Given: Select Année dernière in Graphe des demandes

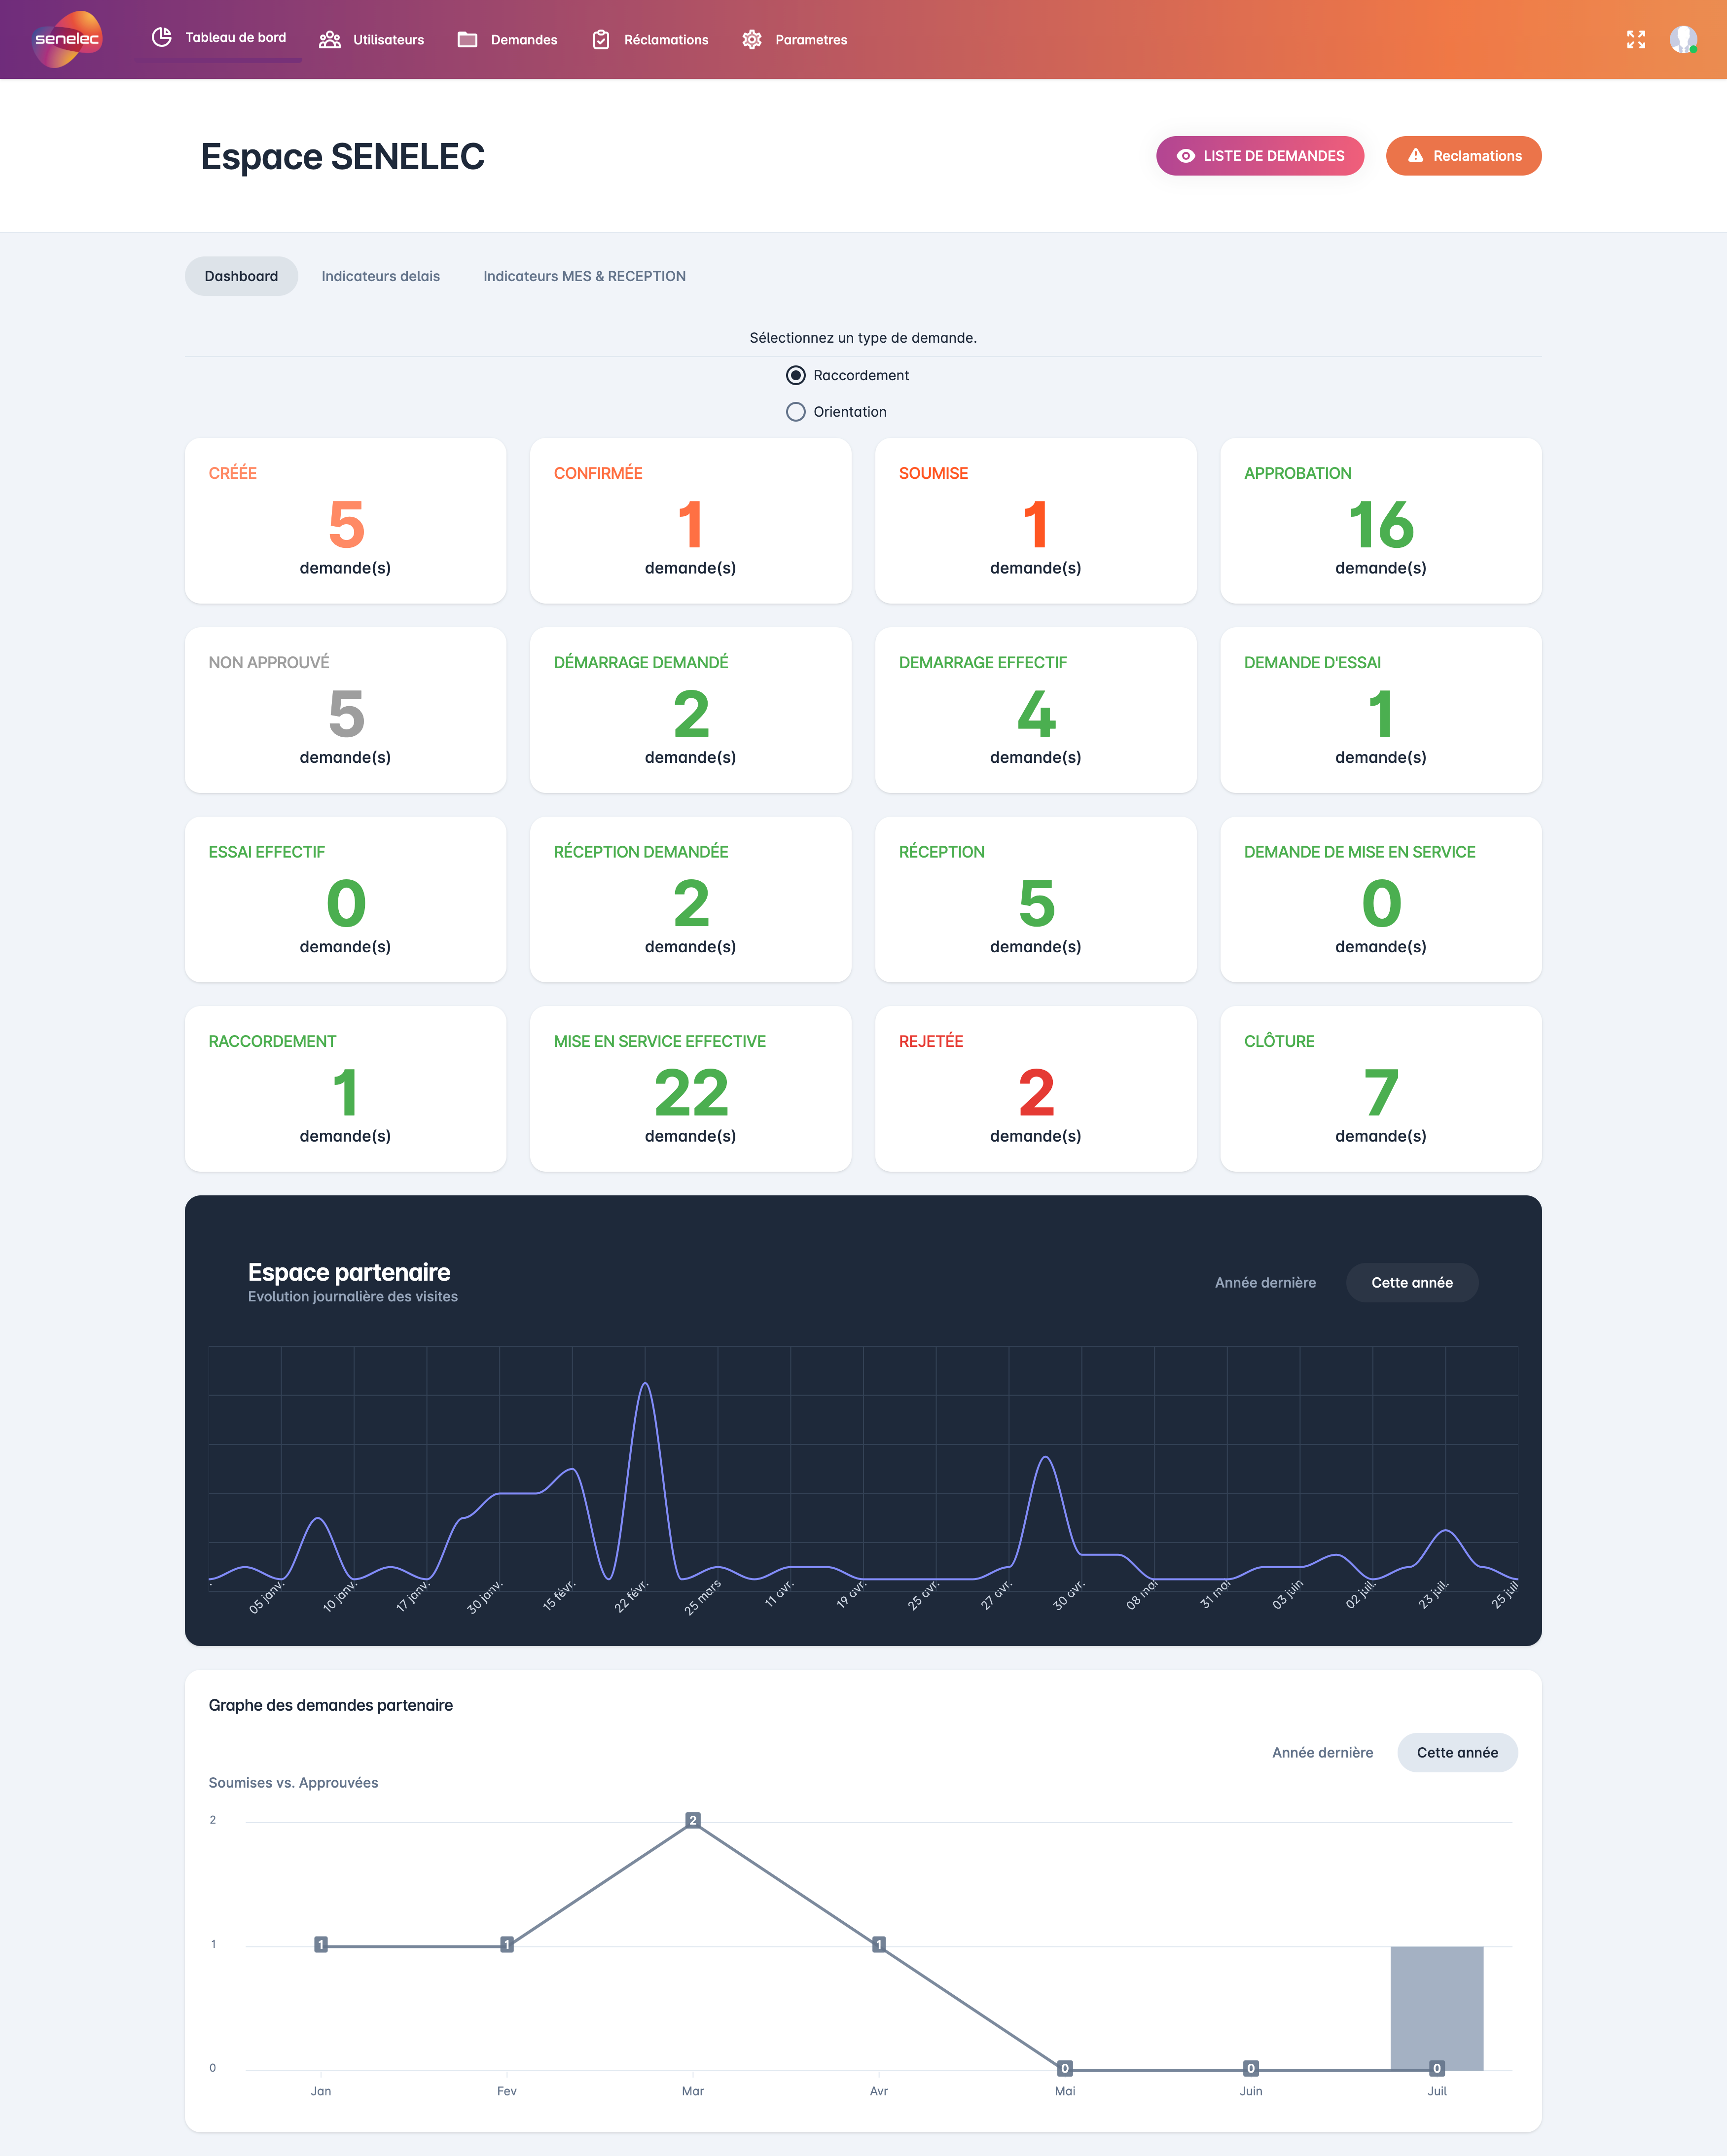Looking at the screenshot, I should [x=1322, y=1753].
